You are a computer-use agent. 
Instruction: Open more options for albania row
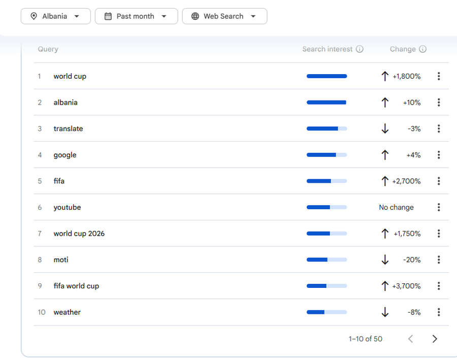point(439,103)
